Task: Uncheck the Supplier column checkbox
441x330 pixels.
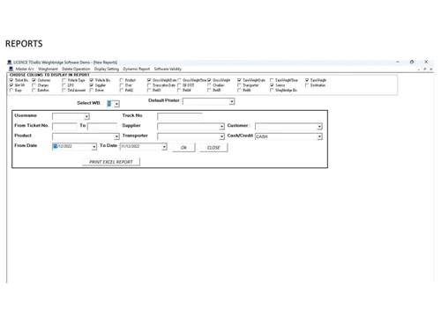Action: tap(92, 85)
